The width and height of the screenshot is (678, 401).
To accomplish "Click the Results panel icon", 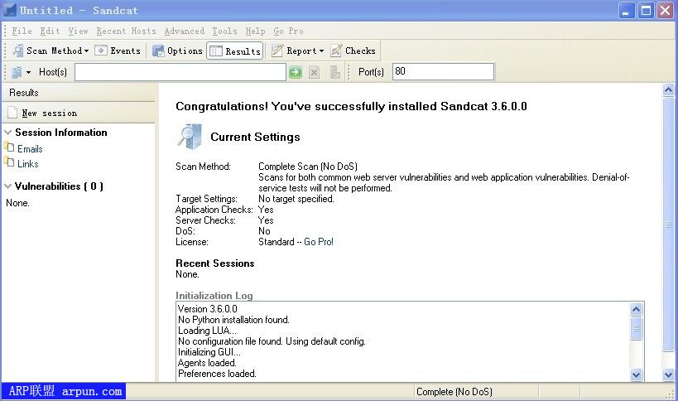I will coord(216,51).
